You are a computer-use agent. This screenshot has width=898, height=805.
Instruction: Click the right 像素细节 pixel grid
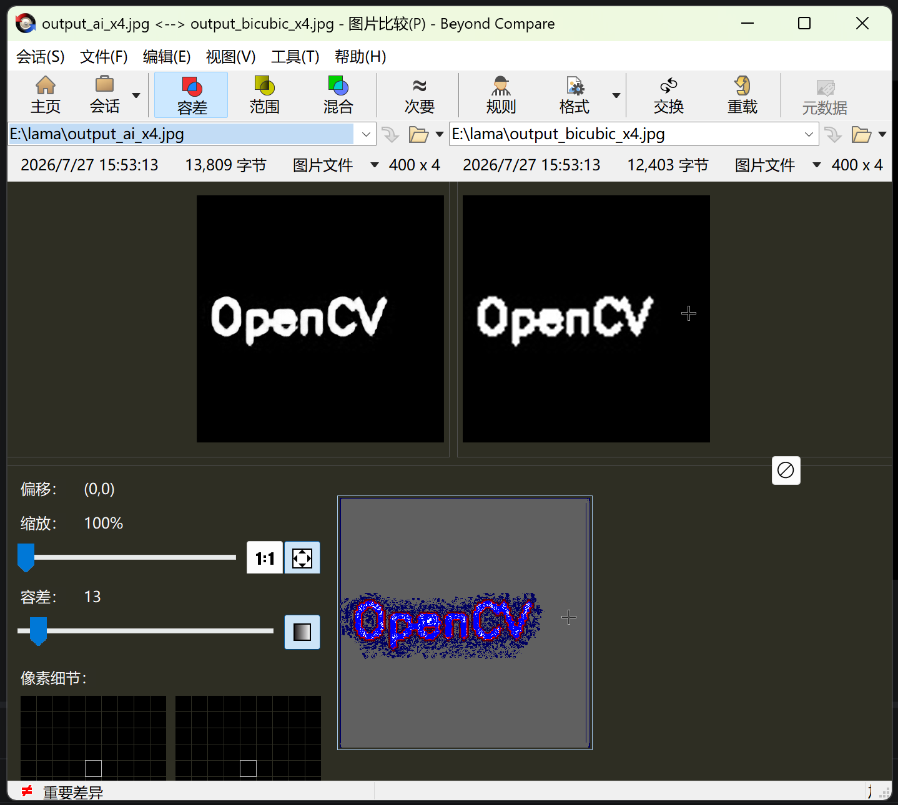click(x=248, y=738)
